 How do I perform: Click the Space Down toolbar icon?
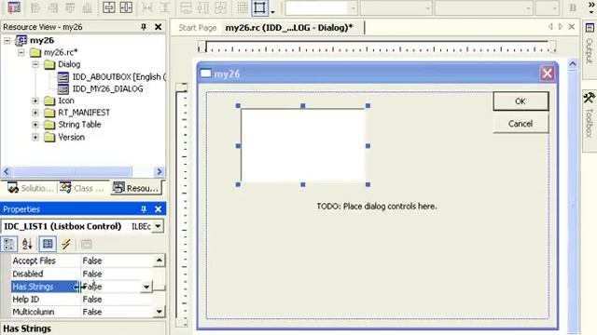point(164,7)
